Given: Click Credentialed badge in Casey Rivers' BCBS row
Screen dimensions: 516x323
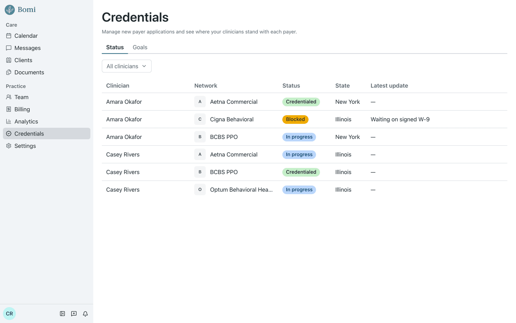Looking at the screenshot, I should (301, 172).
